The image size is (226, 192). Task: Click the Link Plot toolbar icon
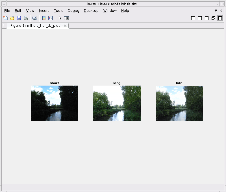(34, 18)
